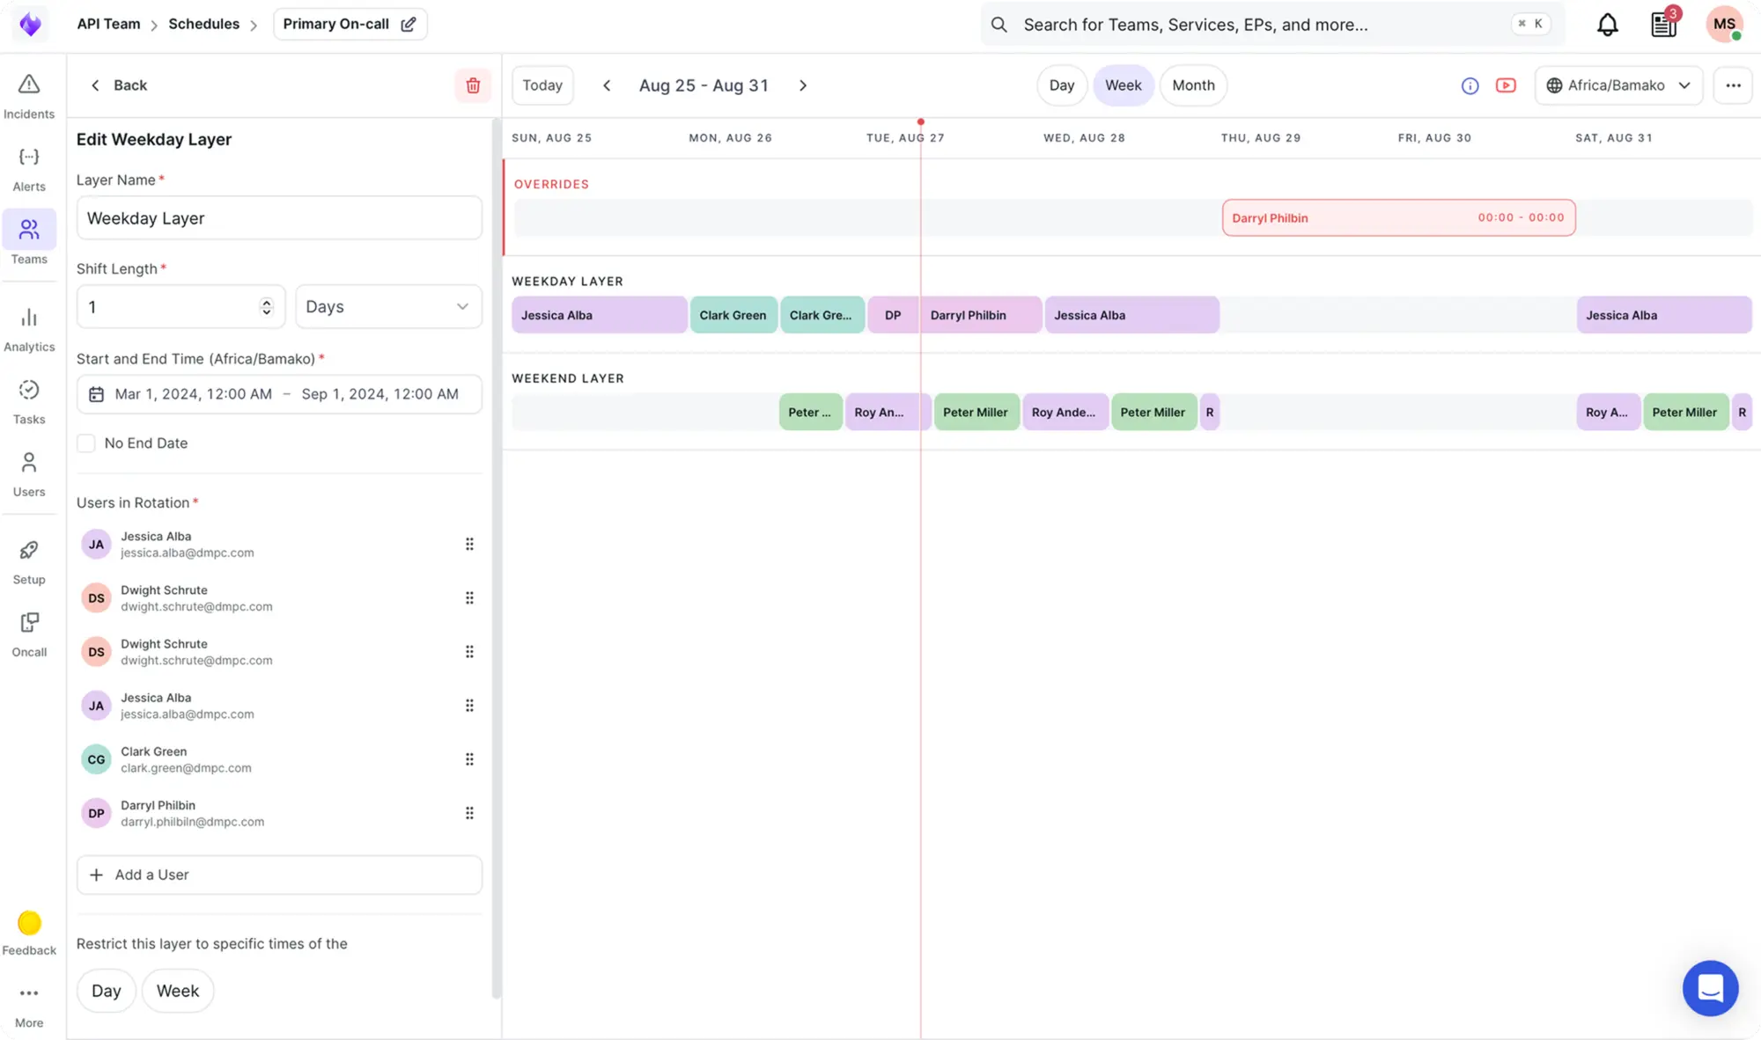Open the Days shift unit dropdown

(x=388, y=307)
